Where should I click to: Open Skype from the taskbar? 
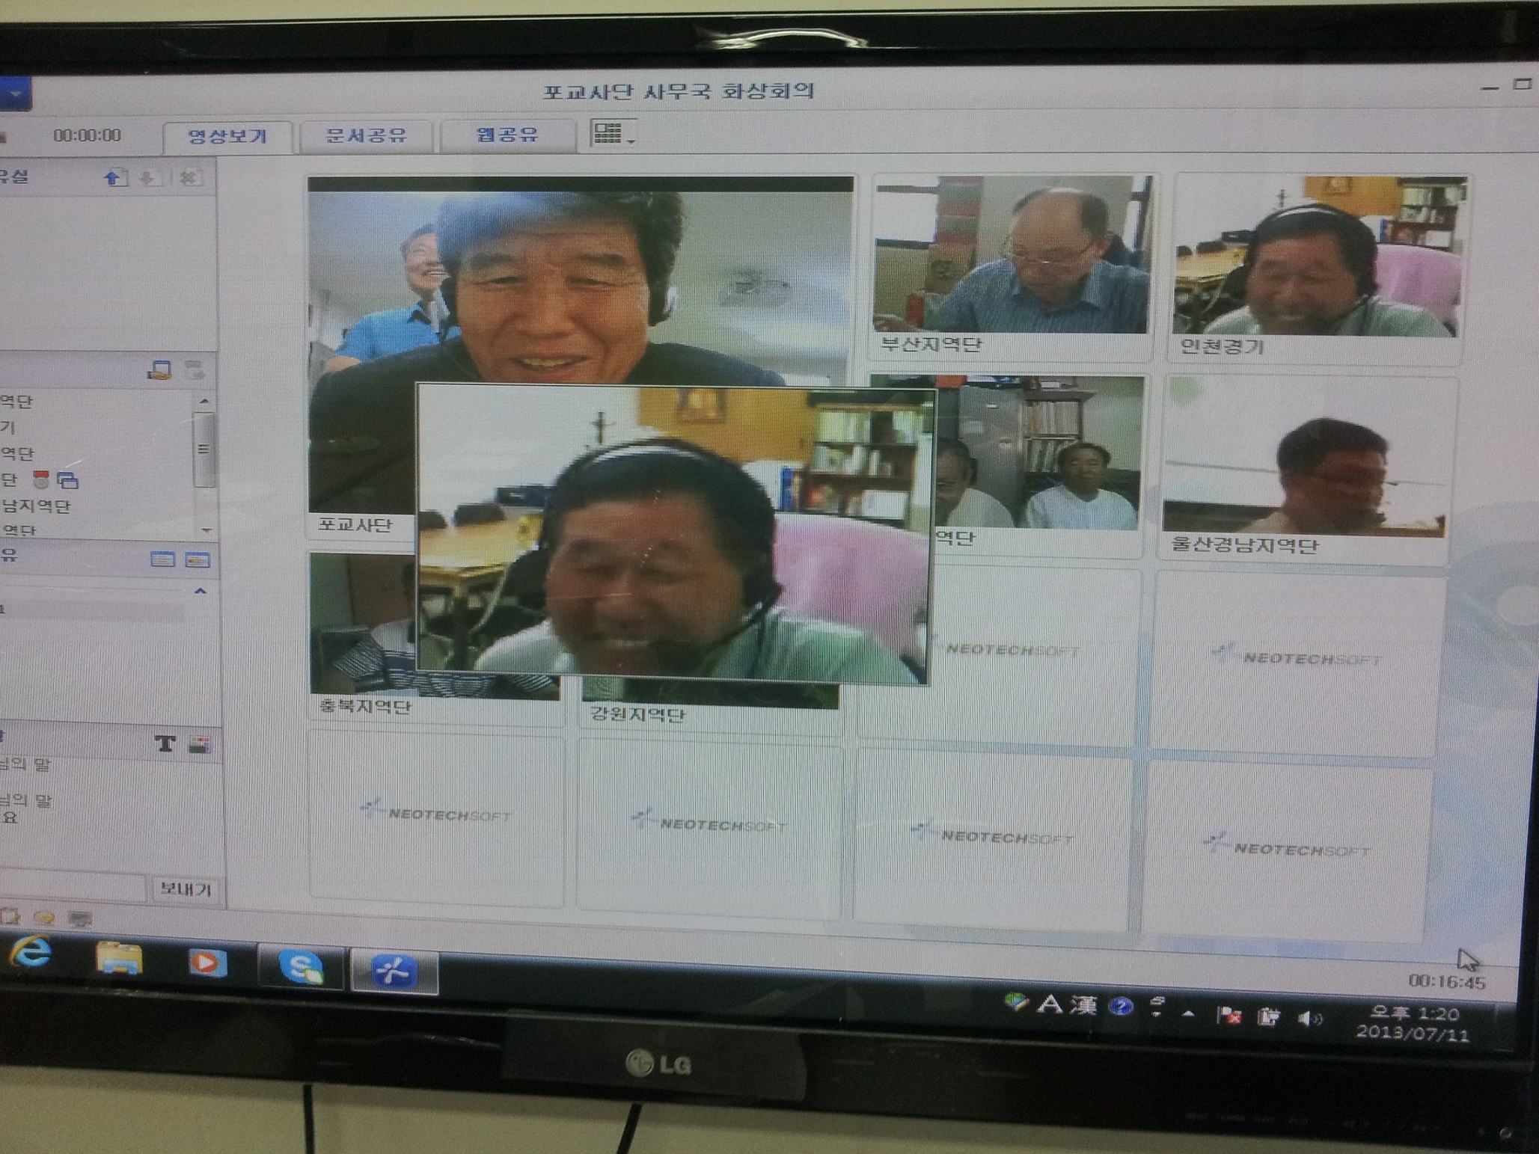[300, 966]
